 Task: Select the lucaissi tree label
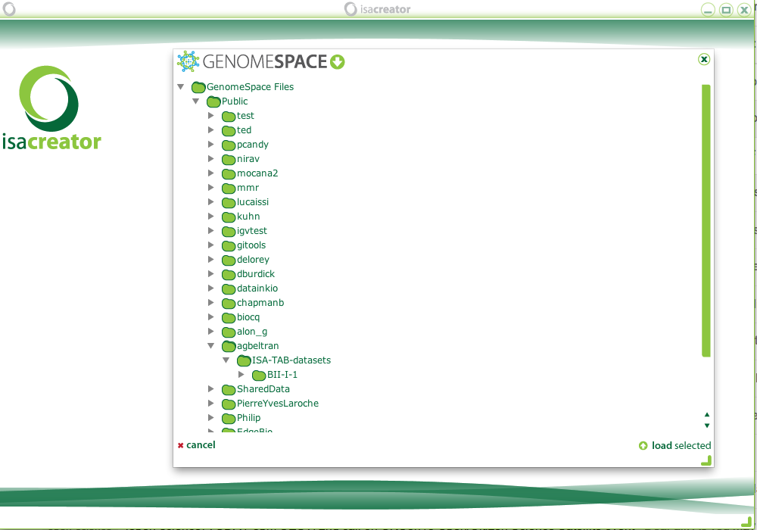click(253, 202)
